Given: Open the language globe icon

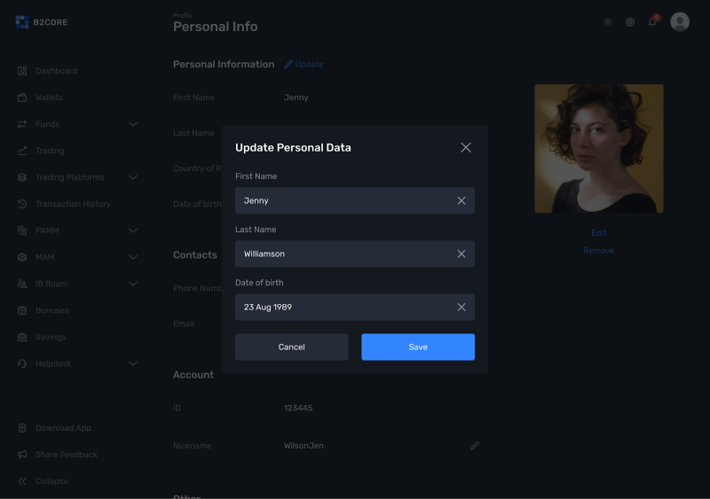Looking at the screenshot, I should (x=630, y=22).
